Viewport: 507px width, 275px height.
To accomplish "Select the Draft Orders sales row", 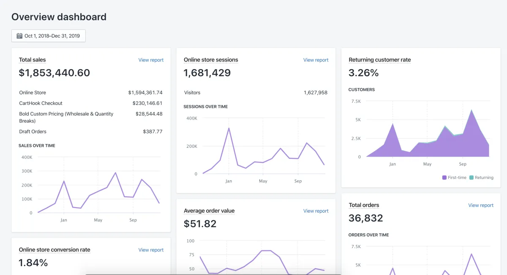I will (91, 131).
